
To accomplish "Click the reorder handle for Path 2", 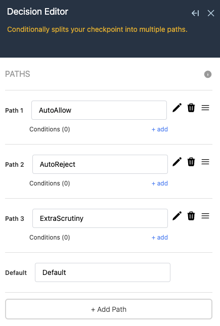I will [205, 162].
